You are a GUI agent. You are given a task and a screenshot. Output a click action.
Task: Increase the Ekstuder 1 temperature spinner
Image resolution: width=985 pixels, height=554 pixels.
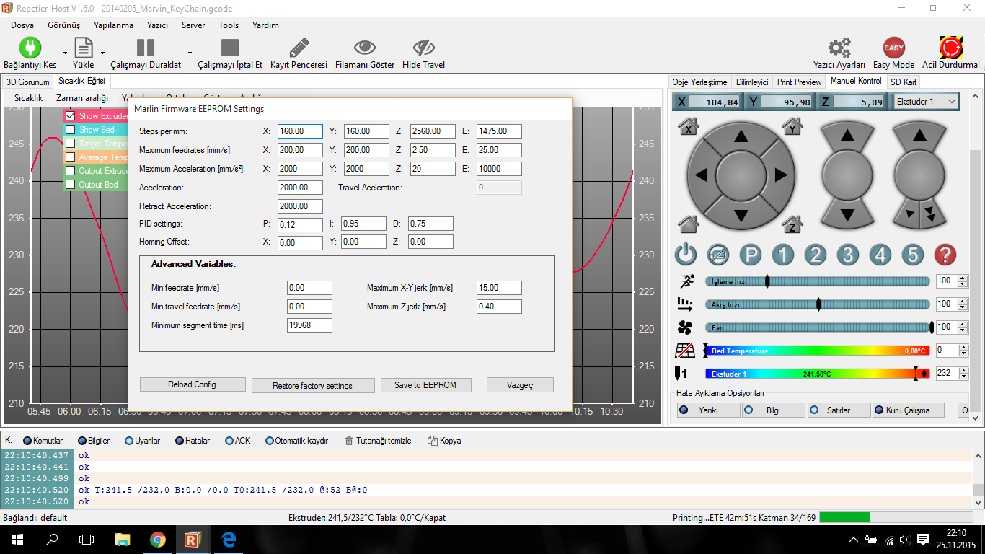(x=964, y=371)
